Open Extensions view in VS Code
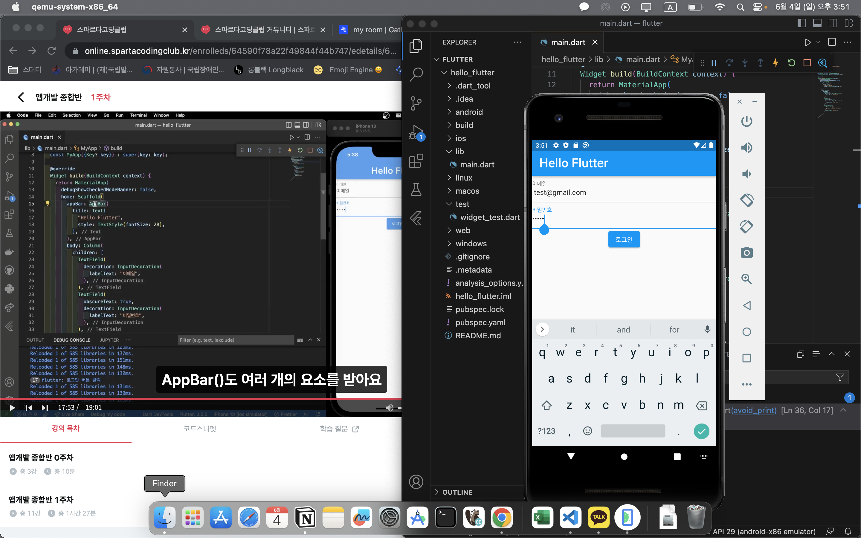This screenshot has height=538, width=861. point(416,161)
